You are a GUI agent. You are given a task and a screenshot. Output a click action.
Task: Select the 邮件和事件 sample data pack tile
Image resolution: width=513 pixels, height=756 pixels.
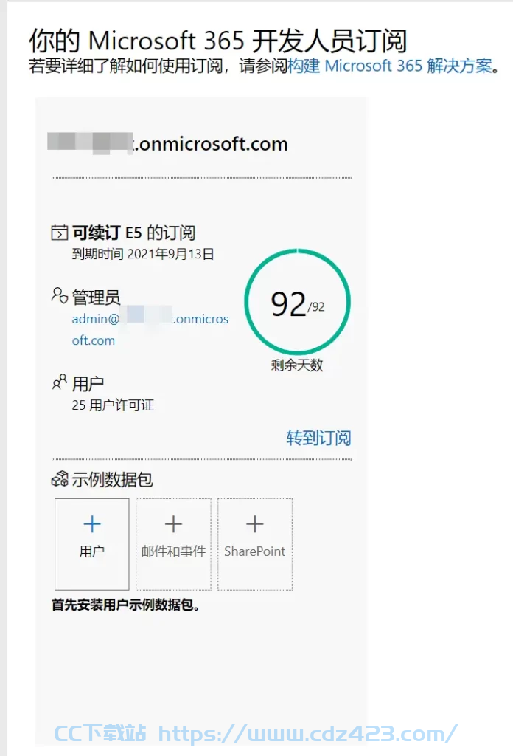[x=173, y=544]
